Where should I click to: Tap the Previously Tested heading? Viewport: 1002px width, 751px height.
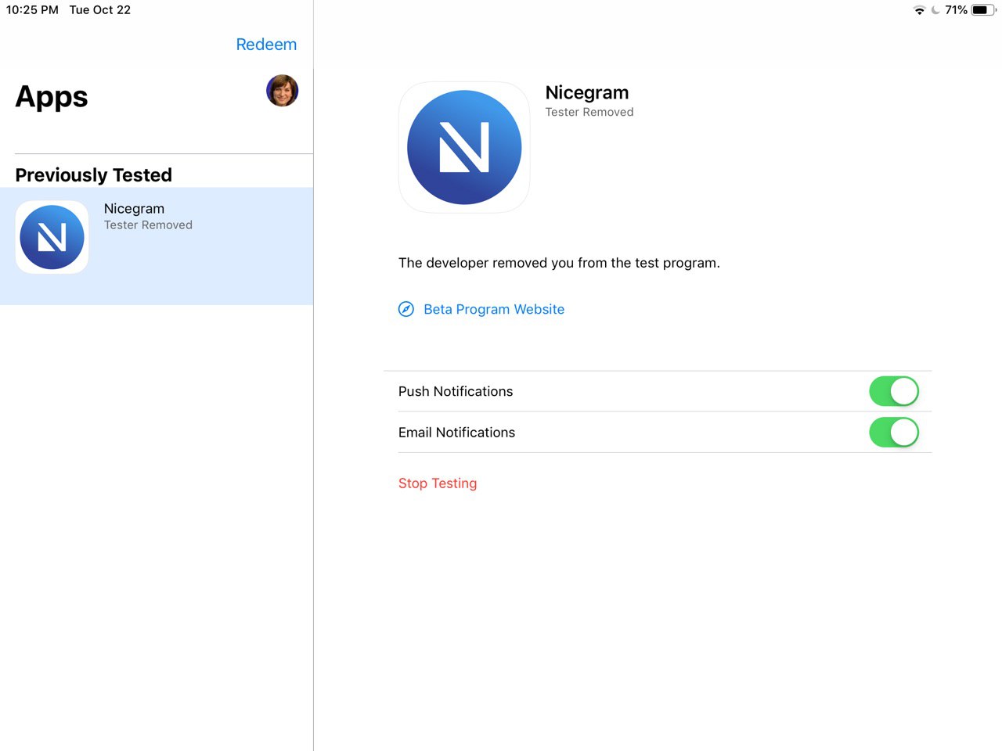(x=94, y=175)
